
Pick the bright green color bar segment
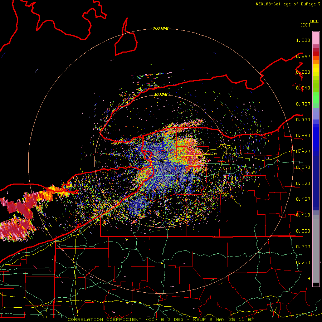(316, 98)
